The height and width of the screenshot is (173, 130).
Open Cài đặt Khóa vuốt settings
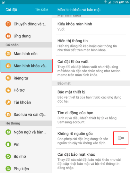click(x=91, y=68)
